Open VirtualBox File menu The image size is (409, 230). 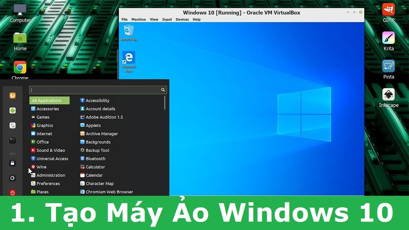[x=124, y=19]
